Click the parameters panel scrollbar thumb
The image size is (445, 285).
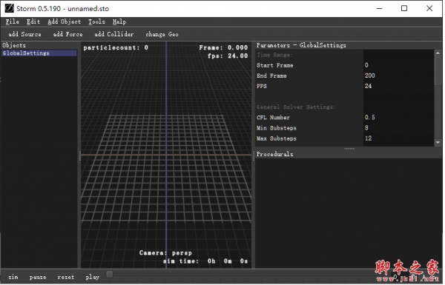tap(438, 70)
